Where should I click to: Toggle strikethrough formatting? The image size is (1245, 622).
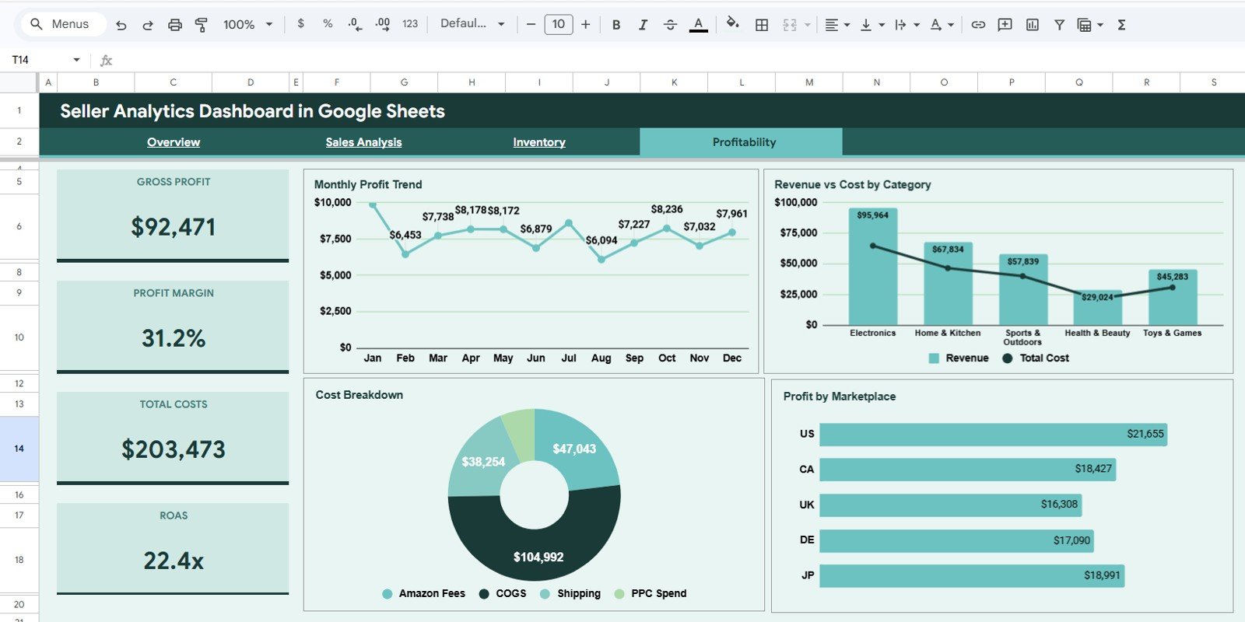coord(670,25)
